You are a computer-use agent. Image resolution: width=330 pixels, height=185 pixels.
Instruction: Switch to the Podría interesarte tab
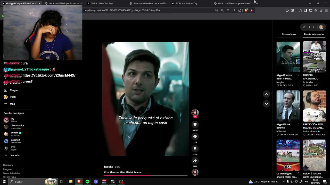(x=314, y=34)
